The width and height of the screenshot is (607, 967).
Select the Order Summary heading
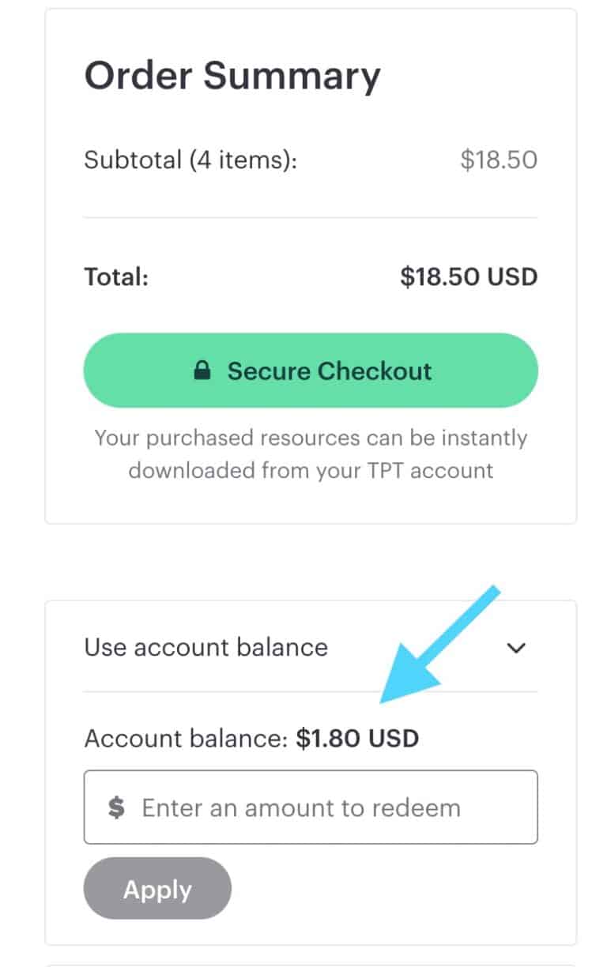click(232, 75)
